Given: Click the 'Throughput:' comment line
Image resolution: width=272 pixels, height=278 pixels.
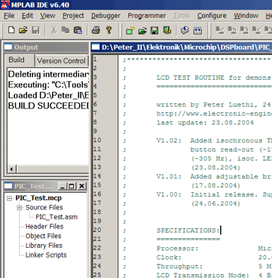Looking at the screenshot, I should click(x=179, y=266).
